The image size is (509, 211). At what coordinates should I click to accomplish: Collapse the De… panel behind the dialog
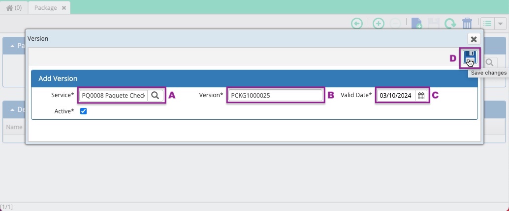tap(12, 110)
